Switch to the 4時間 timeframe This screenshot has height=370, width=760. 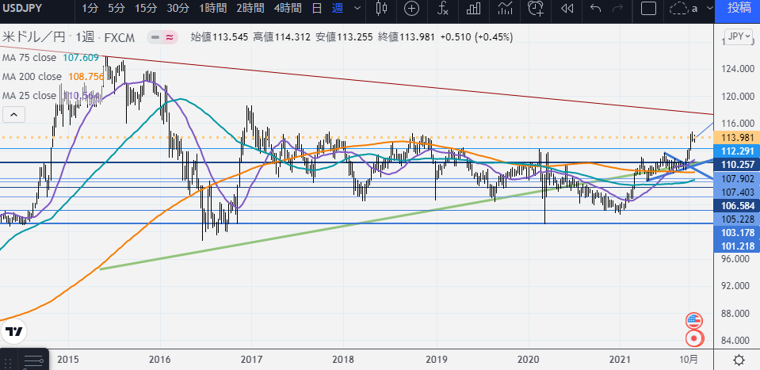[288, 8]
